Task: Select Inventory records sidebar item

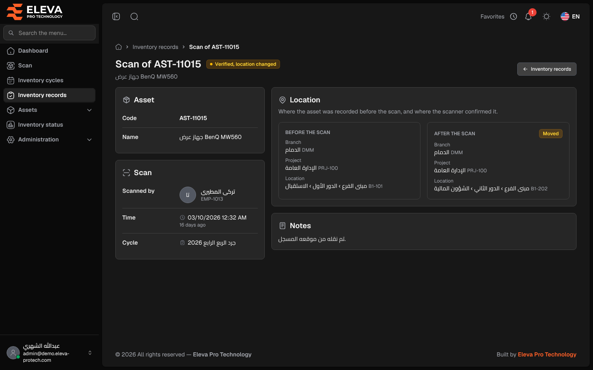Action: tap(49, 95)
